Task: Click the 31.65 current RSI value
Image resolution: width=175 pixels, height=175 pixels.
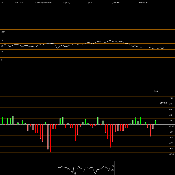Action: 161,48
